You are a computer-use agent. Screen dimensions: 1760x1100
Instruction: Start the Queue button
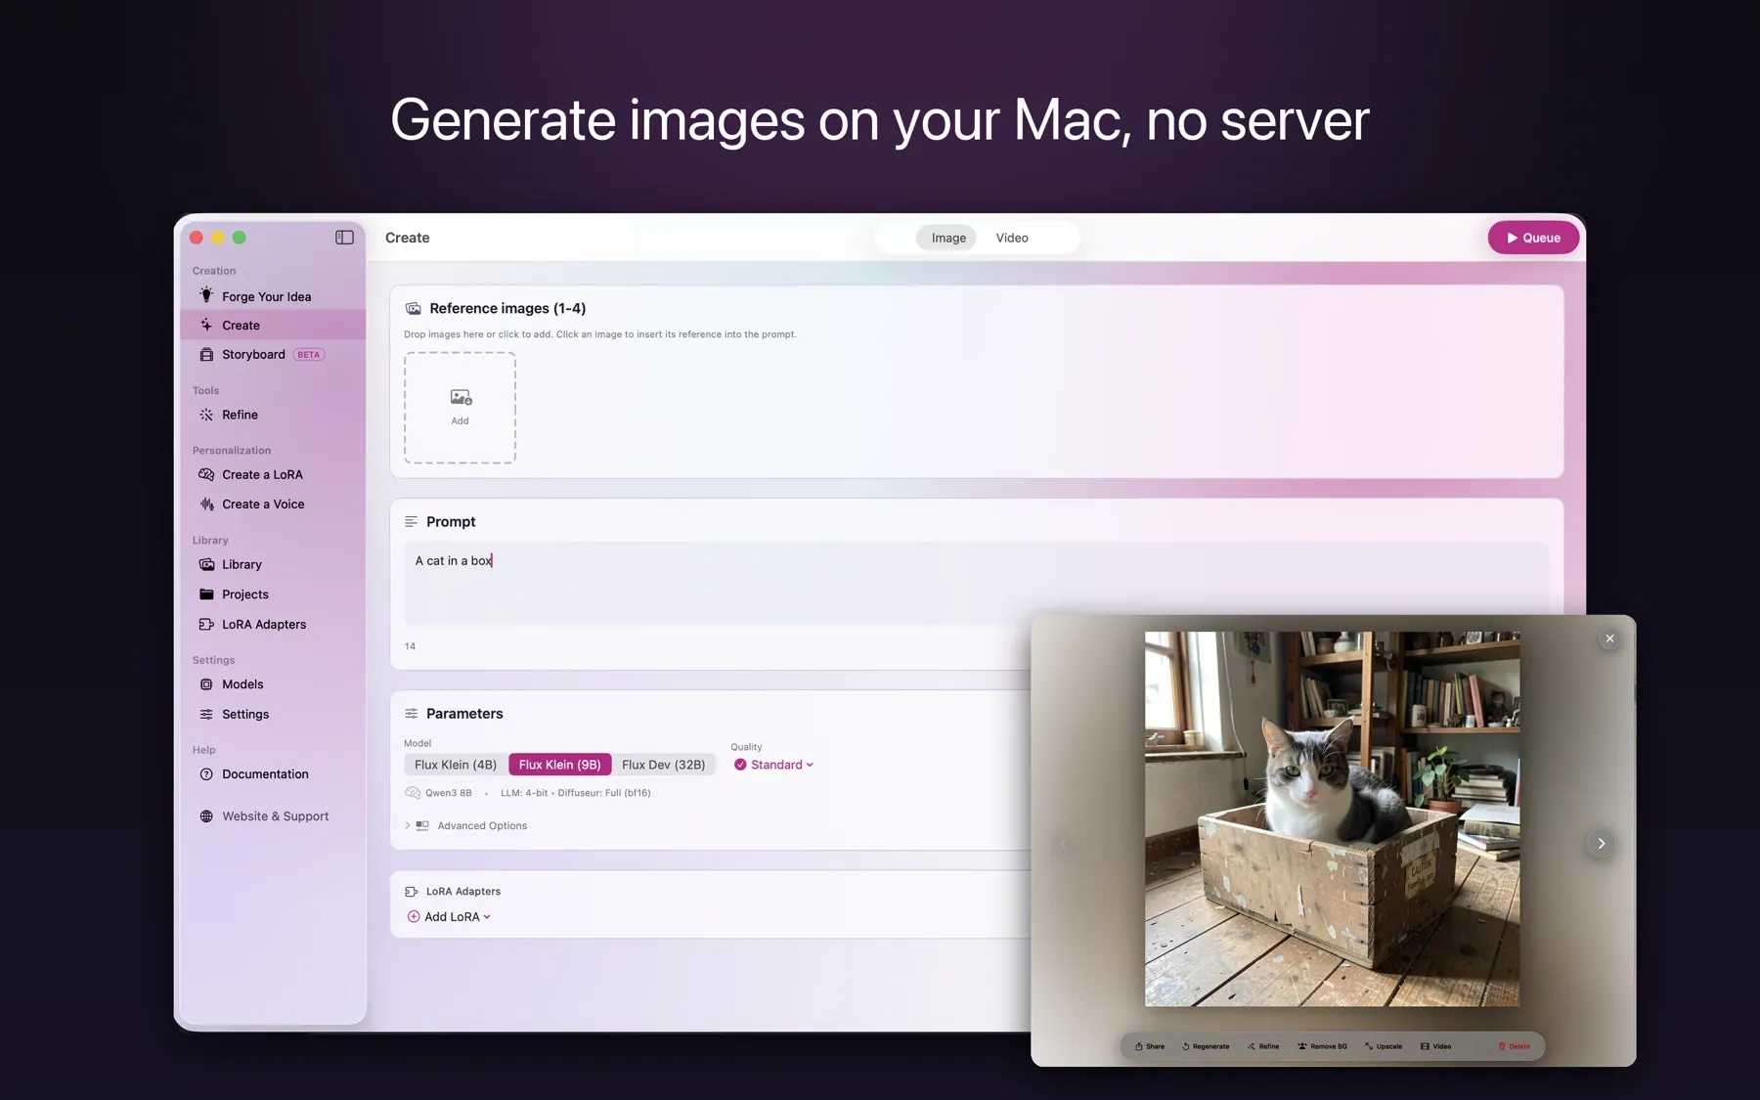(x=1532, y=238)
